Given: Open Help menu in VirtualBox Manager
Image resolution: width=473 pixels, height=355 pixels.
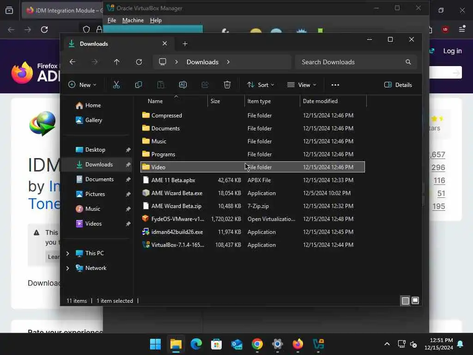Looking at the screenshot, I should (x=156, y=20).
